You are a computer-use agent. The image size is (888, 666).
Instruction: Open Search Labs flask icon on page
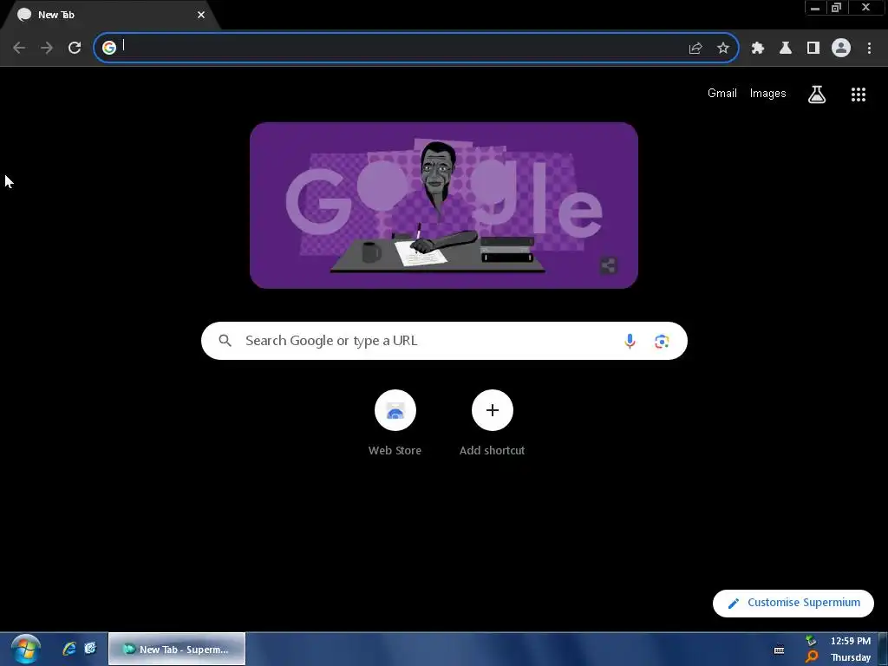(817, 94)
